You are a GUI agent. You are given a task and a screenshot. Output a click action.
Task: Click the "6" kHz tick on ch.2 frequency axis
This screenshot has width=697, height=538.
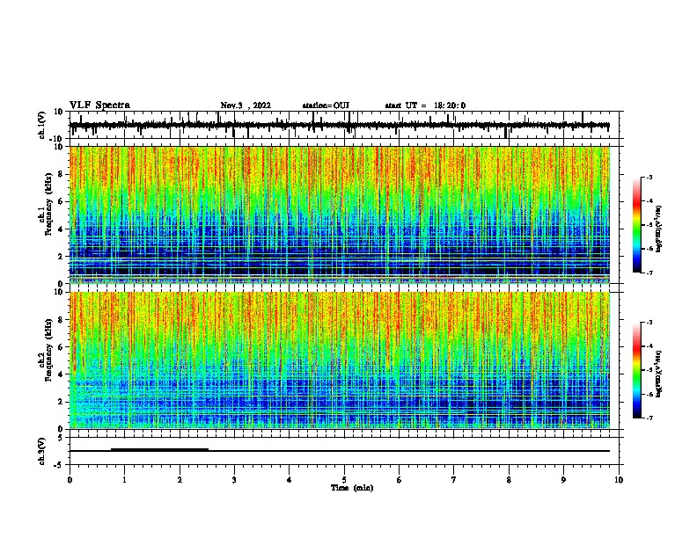pyautogui.click(x=62, y=346)
